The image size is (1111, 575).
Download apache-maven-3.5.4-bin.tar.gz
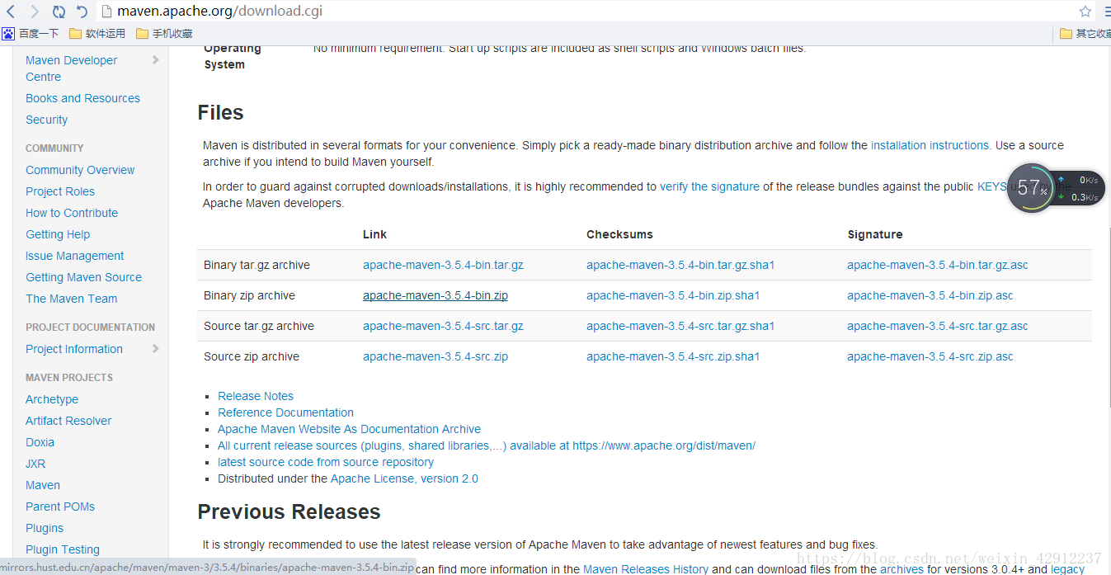pos(443,265)
